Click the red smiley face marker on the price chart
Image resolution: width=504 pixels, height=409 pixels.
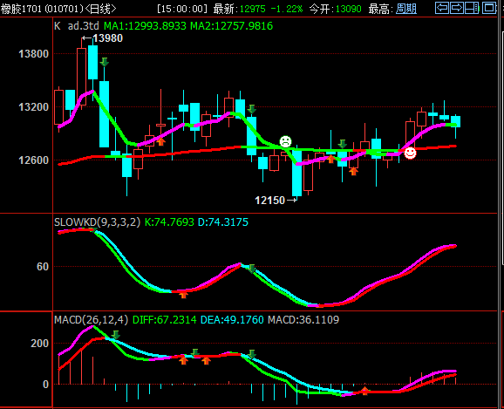(x=410, y=153)
